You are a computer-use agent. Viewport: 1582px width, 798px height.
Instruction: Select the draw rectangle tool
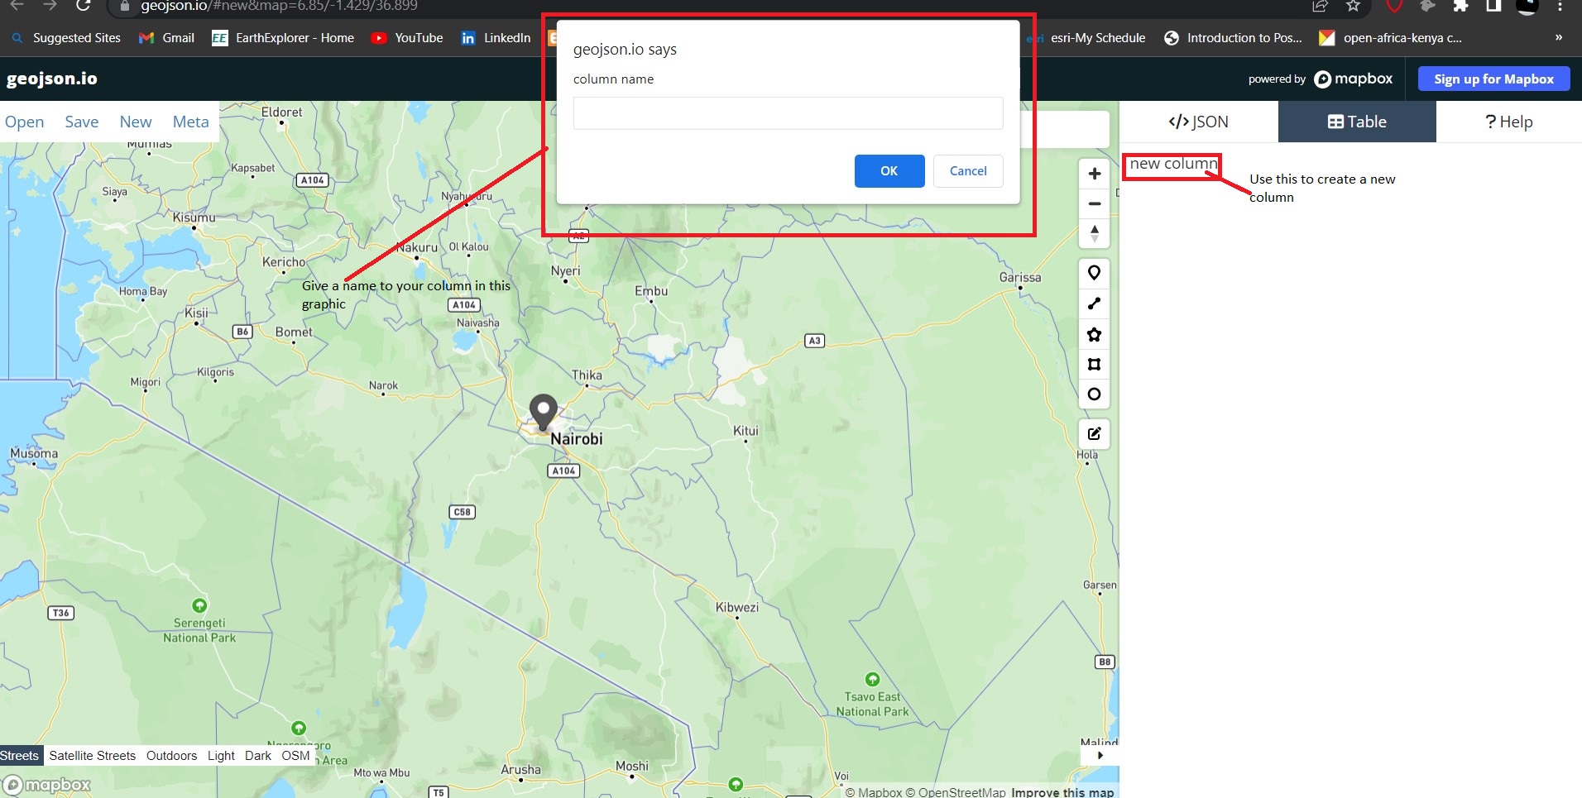[1094, 365]
